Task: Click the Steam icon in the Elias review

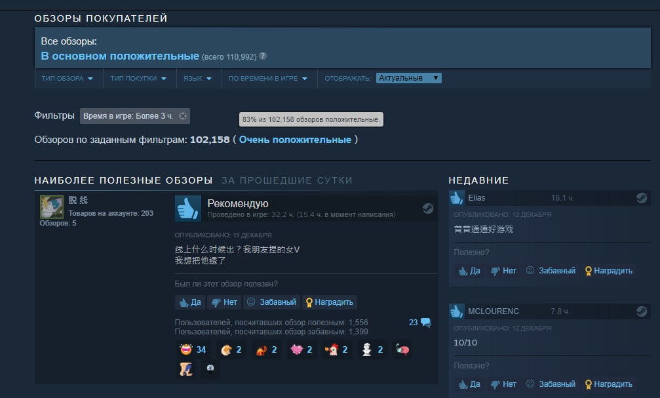Action: pyautogui.click(x=642, y=197)
